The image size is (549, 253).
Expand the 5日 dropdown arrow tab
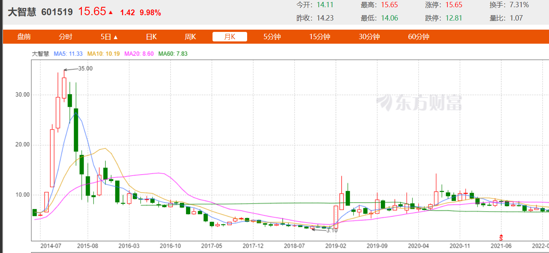coord(109,37)
